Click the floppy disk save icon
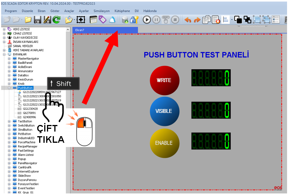This screenshot has width=289, height=195. 37,19
